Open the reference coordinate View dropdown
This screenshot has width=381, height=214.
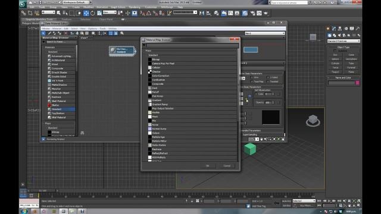[x=110, y=12]
